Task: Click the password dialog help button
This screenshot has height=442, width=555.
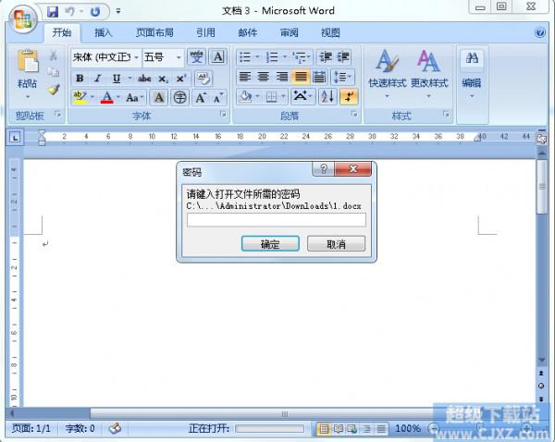Action: pyautogui.click(x=323, y=169)
